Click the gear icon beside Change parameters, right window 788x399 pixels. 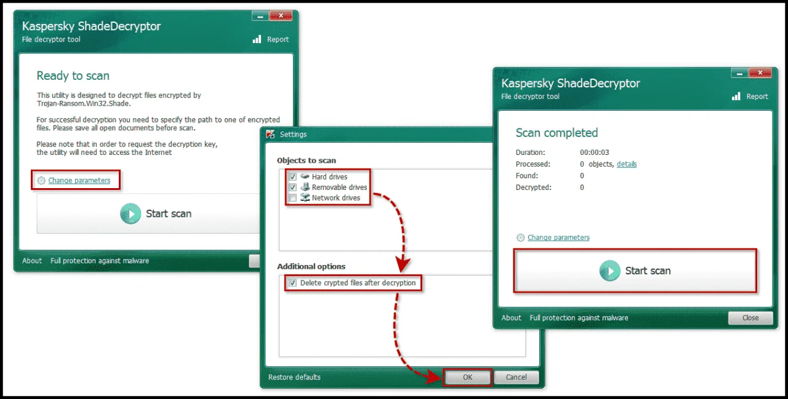click(521, 237)
